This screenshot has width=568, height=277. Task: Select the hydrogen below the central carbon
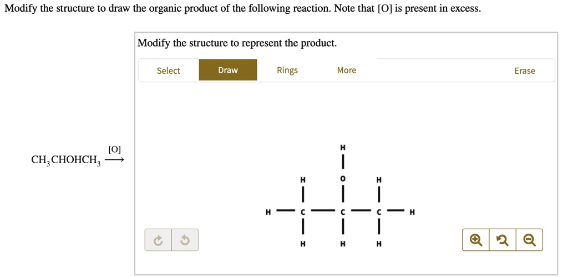coord(343,244)
